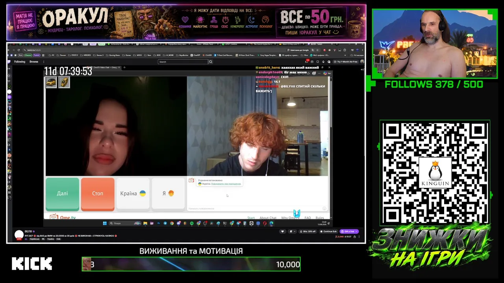The width and height of the screenshot is (504, 283).
Task: Collapse the Twitch chat panel arrow
Action: click(x=362, y=70)
